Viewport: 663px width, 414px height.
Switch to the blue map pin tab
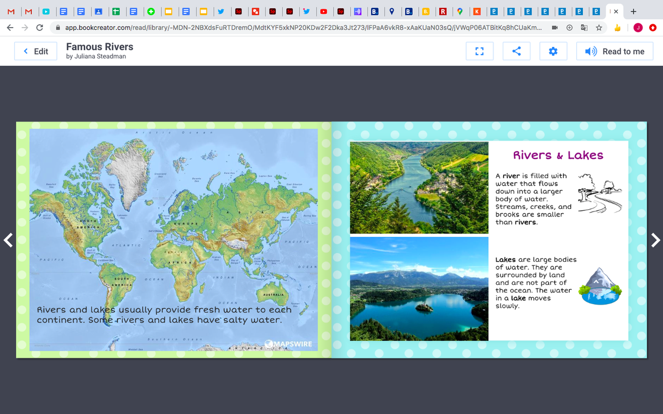tap(392, 11)
